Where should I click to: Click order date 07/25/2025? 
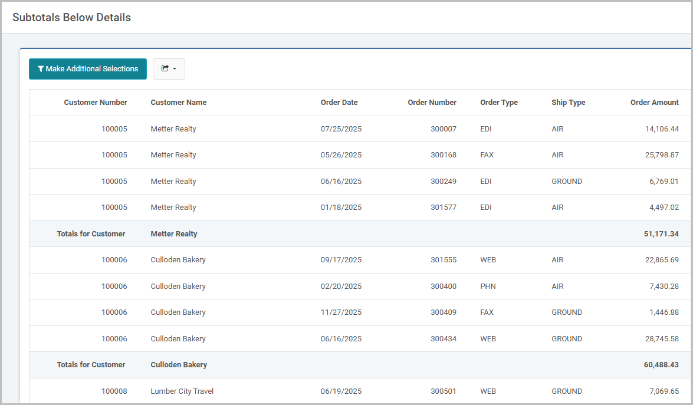(341, 129)
